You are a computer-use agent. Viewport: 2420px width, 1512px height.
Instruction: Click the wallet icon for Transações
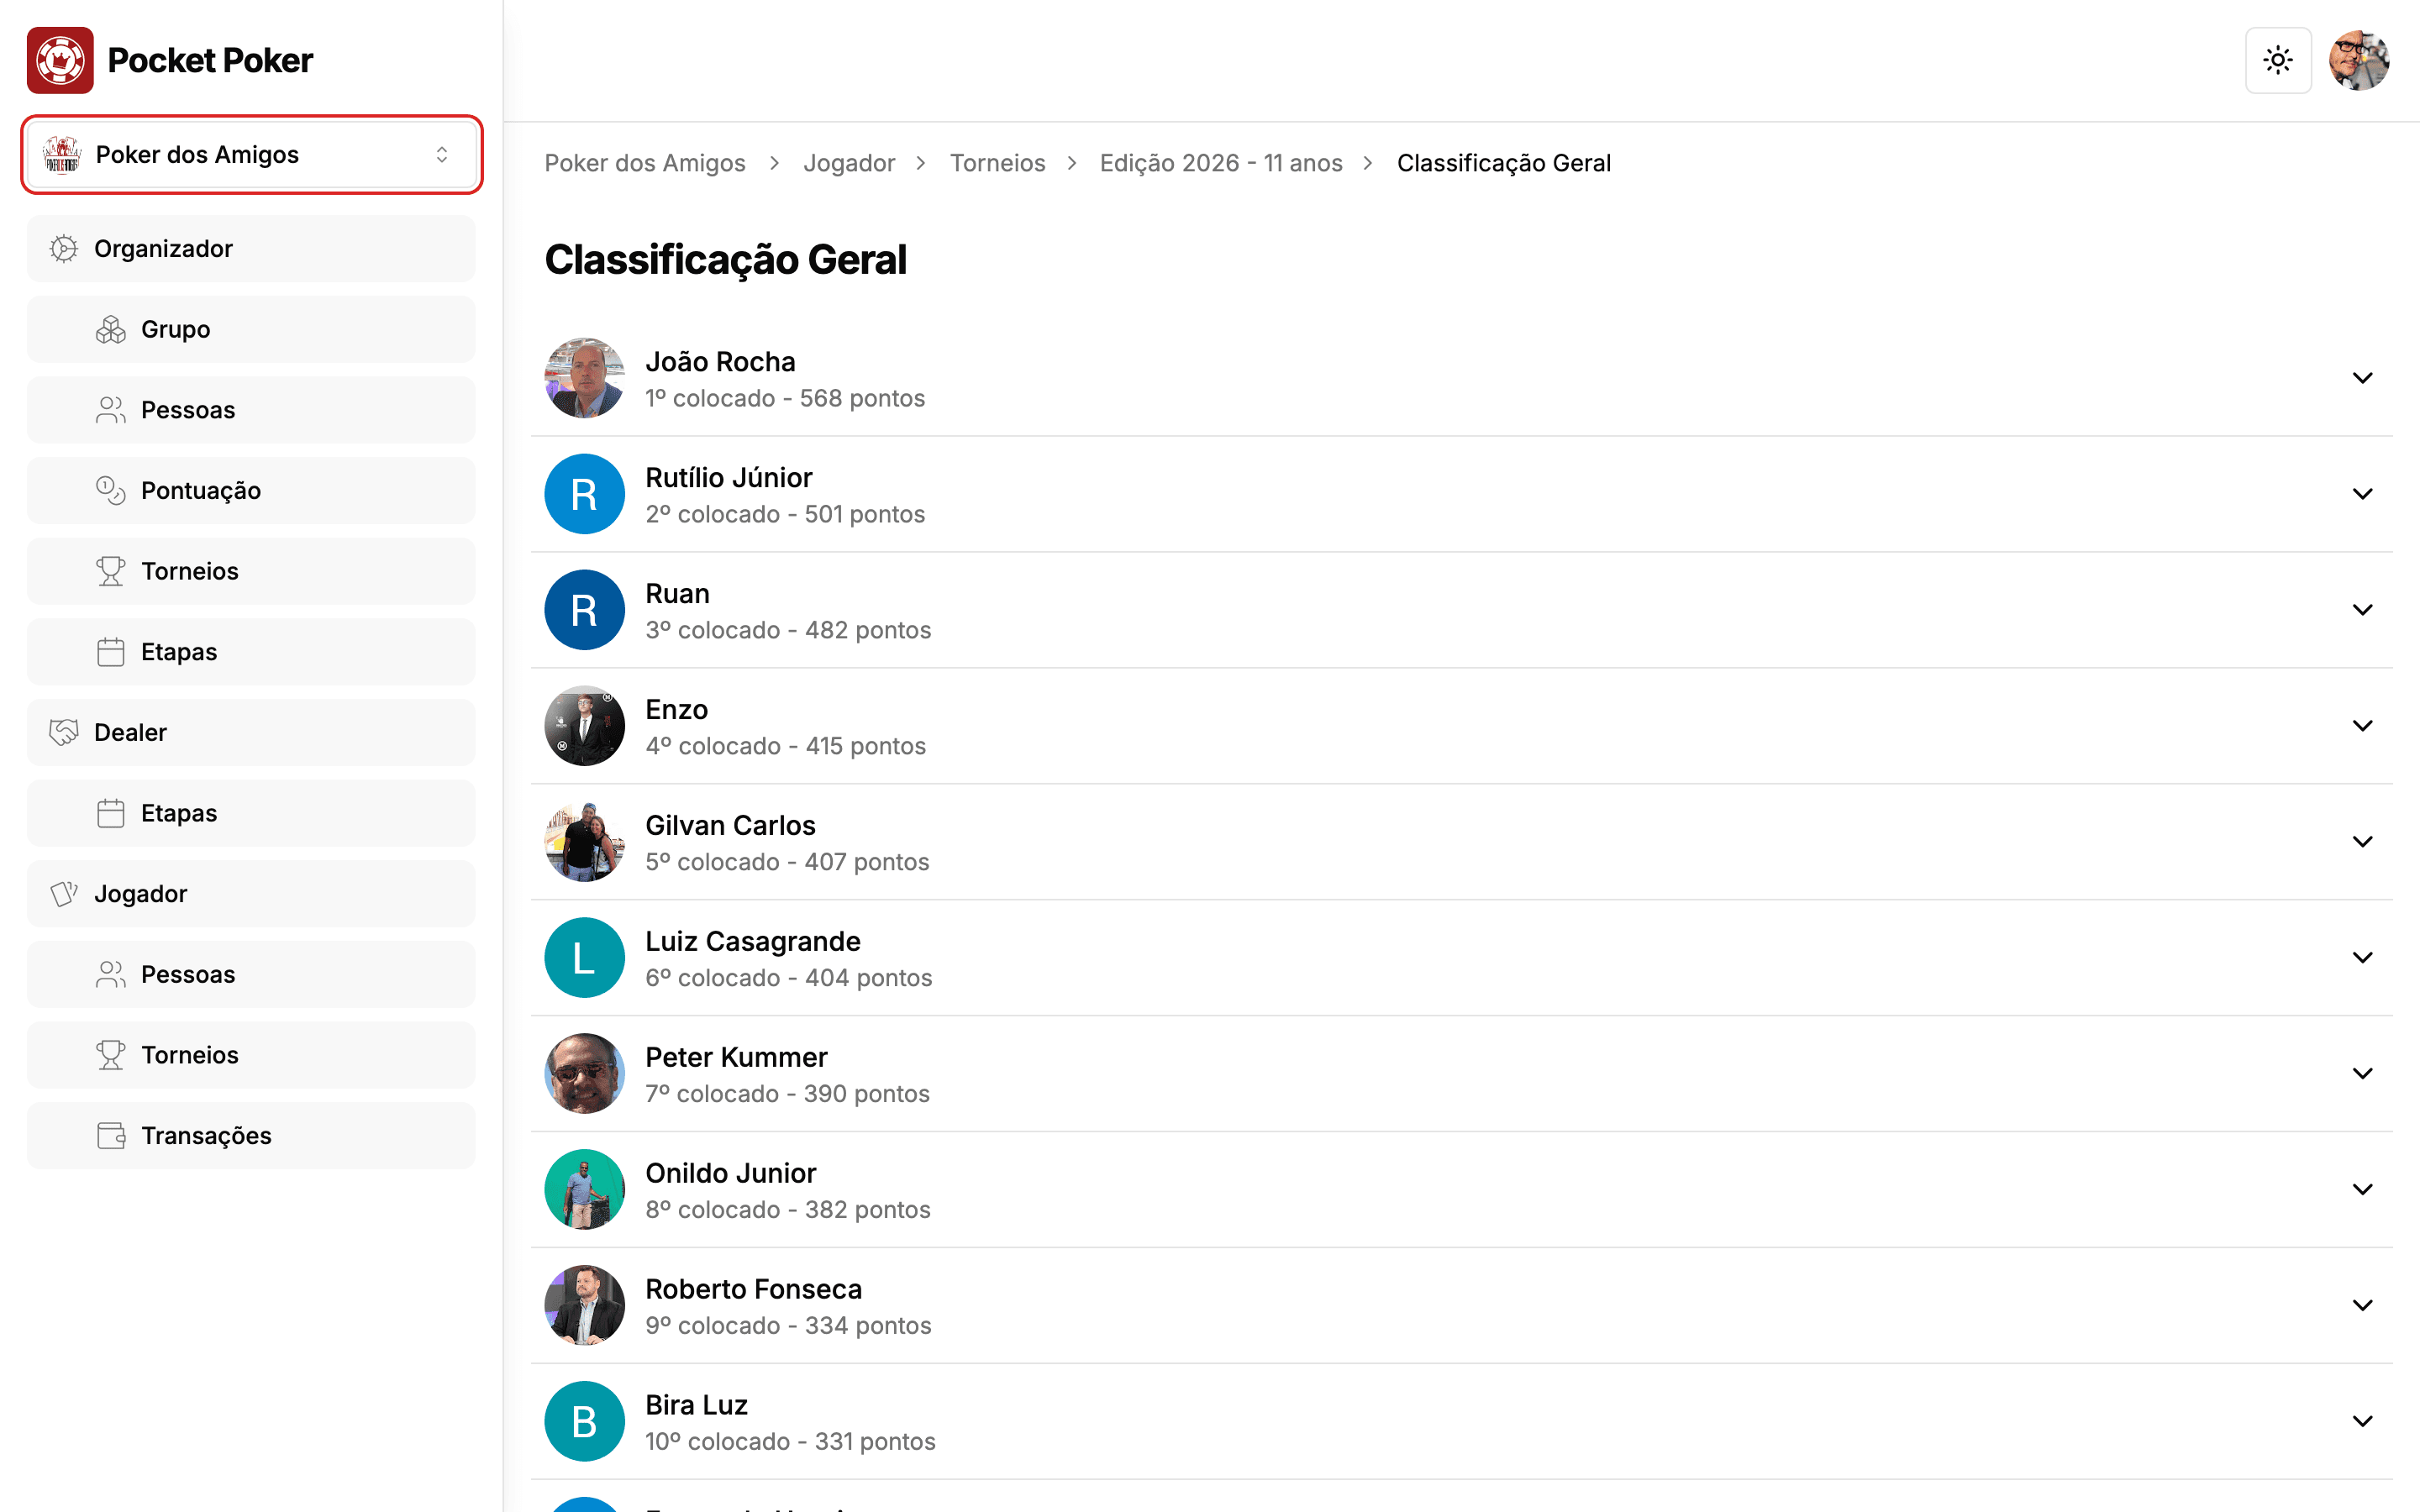pos(110,1136)
